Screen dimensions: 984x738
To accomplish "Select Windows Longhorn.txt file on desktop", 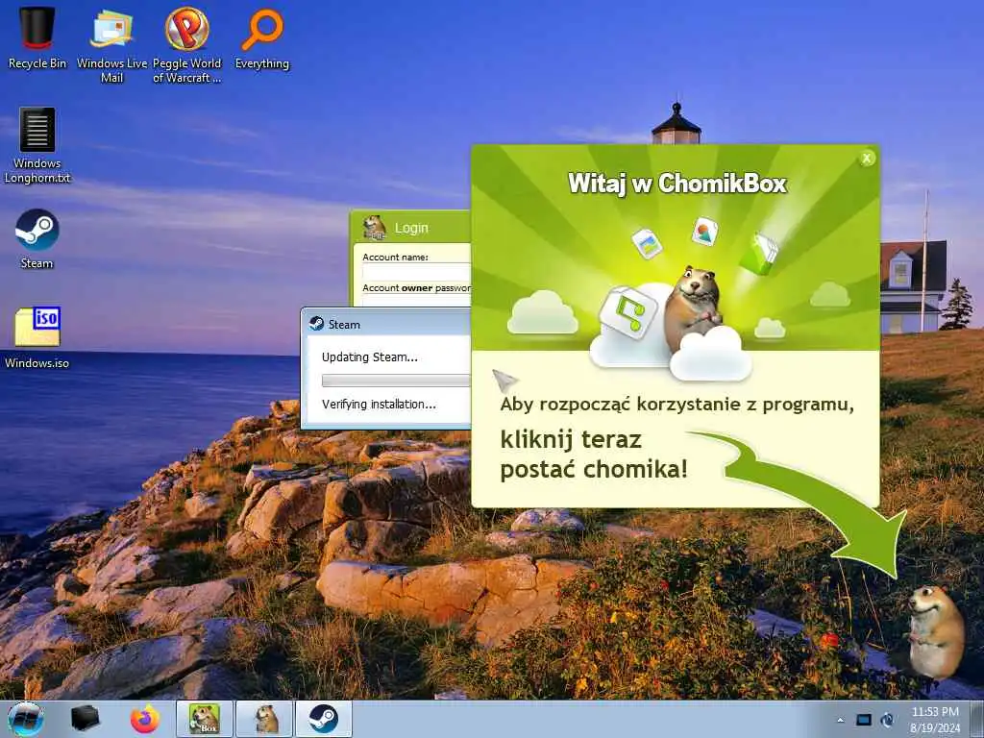I will point(37,146).
